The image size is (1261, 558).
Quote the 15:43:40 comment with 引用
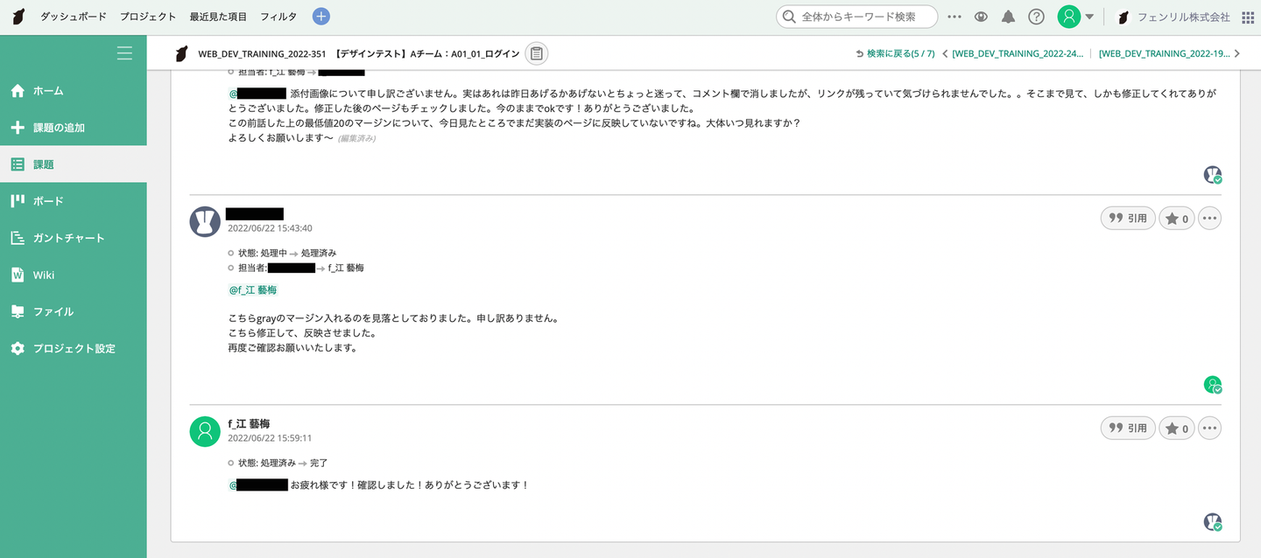click(1128, 219)
